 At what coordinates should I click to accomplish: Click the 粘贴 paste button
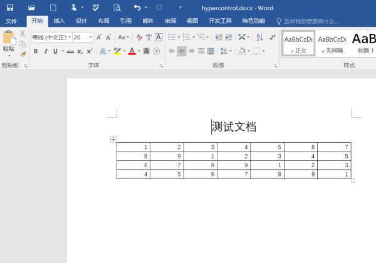pos(8,41)
